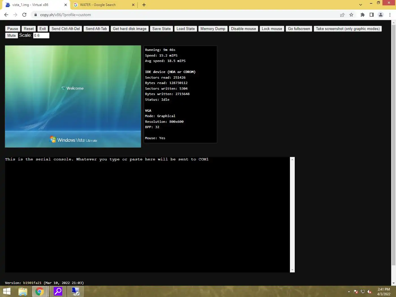Go back in browser history

coord(6,15)
